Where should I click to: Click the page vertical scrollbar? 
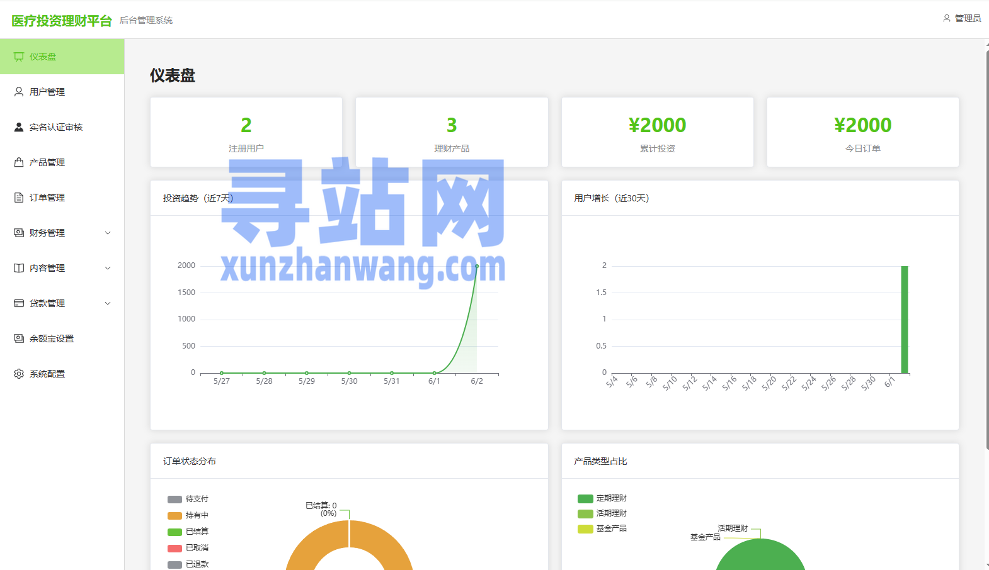point(987,250)
